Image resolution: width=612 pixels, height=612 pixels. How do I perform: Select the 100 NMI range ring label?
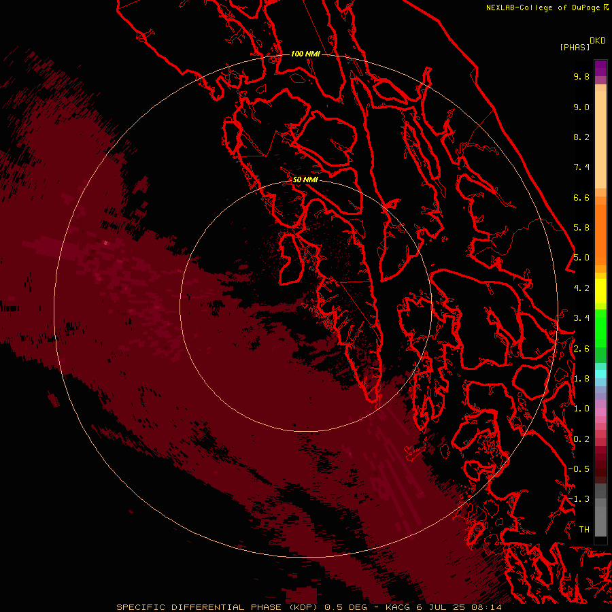click(x=305, y=54)
